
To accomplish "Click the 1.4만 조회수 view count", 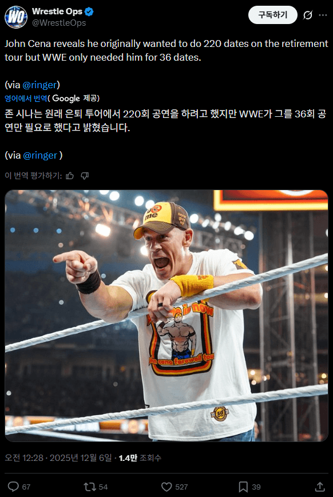I will click(140, 457).
